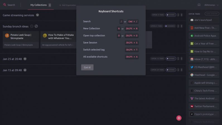Open three-dot menu for Game streaming services
Image resolution: width=222 pixels, height=125 pixels.
[182, 15]
